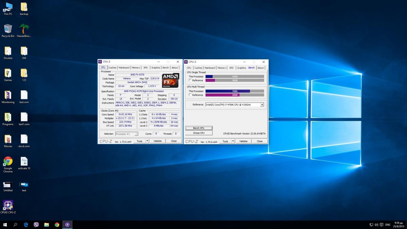Image resolution: width=407 pixels, height=229 pixels.
Task: Open the Recycle Bin icon
Action: [8, 31]
